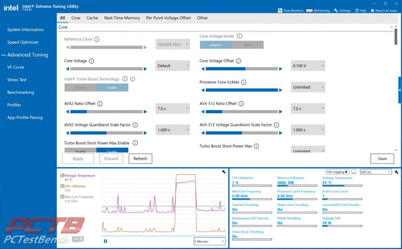Enable Turbo Boost Short Power Max
402x249 pixels.
click(x=112, y=151)
